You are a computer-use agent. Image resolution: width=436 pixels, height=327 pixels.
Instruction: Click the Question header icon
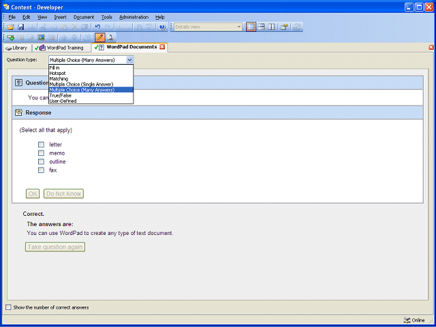tap(18, 82)
